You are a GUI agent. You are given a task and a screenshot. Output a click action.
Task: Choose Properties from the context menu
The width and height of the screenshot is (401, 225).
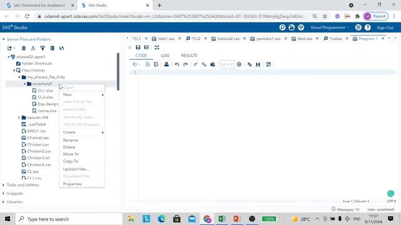[x=82, y=184]
